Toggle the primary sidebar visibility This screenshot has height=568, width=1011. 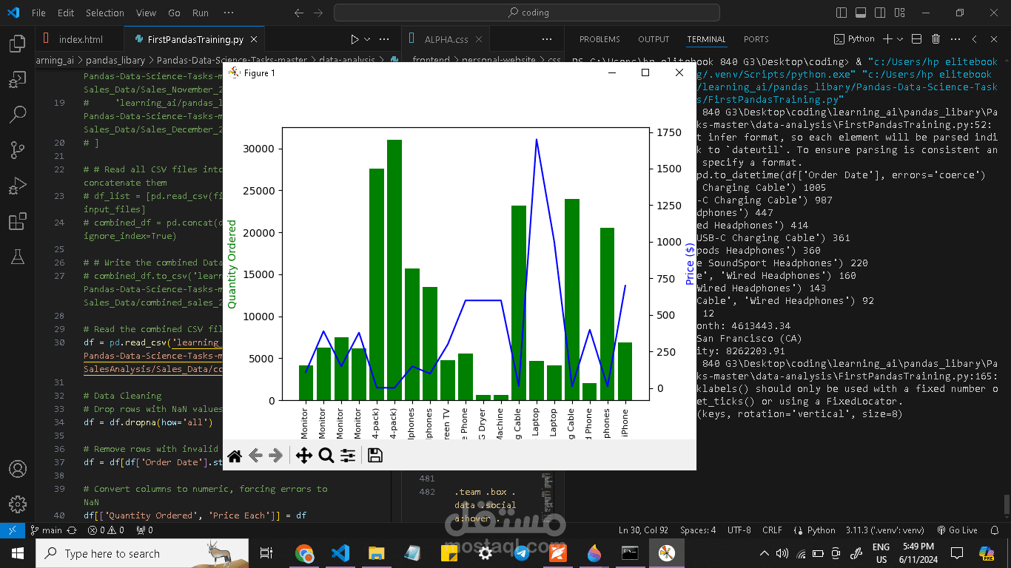tap(841, 13)
